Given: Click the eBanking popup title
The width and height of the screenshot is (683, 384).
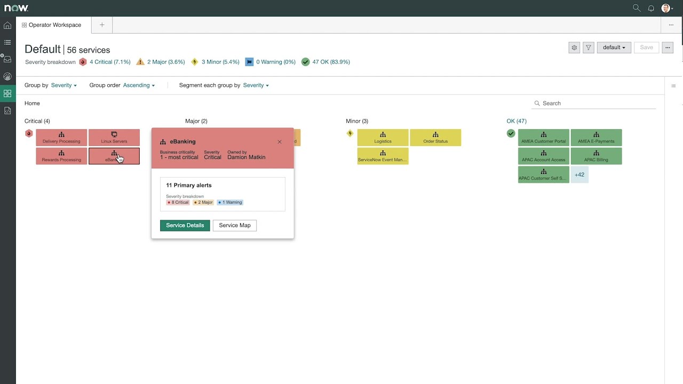Looking at the screenshot, I should pos(182,142).
